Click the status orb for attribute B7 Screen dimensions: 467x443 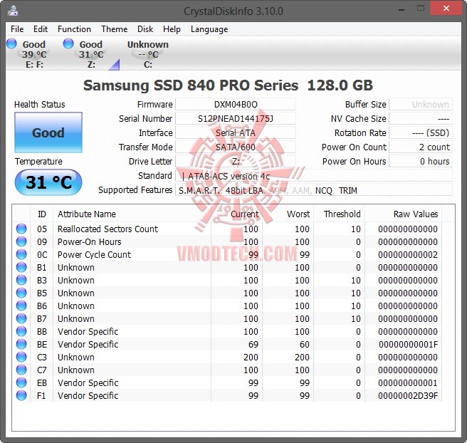21,318
